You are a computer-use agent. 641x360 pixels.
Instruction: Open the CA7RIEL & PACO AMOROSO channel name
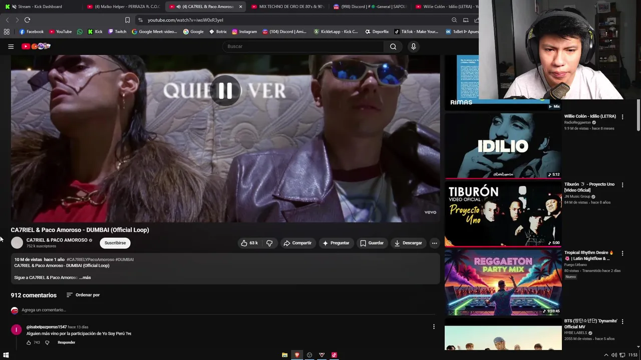click(x=57, y=240)
